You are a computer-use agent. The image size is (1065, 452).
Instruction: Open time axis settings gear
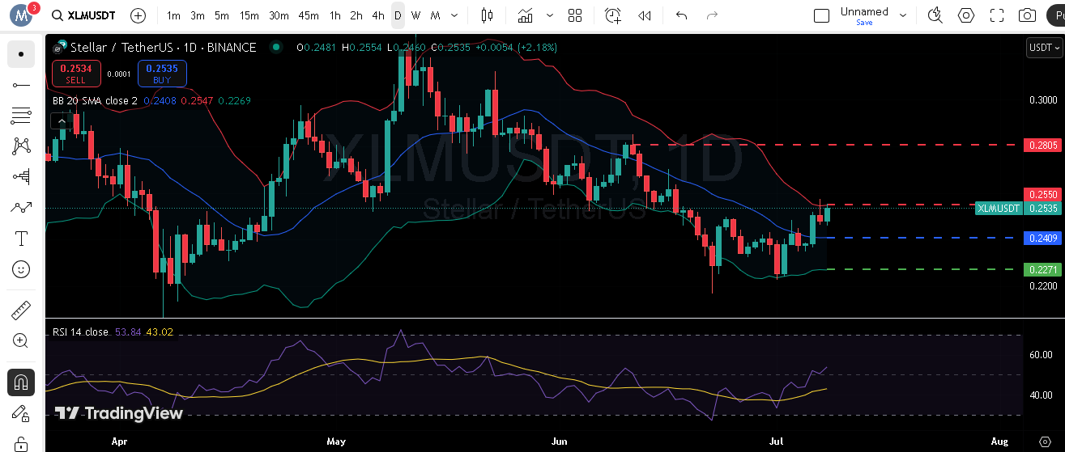[x=1043, y=441]
